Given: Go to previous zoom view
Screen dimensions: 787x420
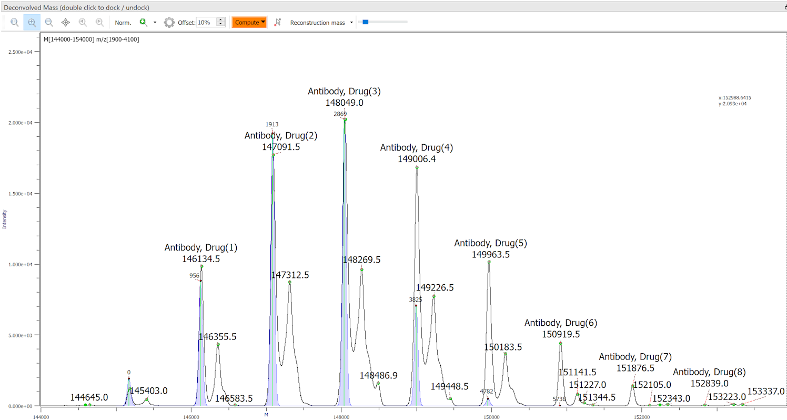Looking at the screenshot, I should (x=83, y=23).
